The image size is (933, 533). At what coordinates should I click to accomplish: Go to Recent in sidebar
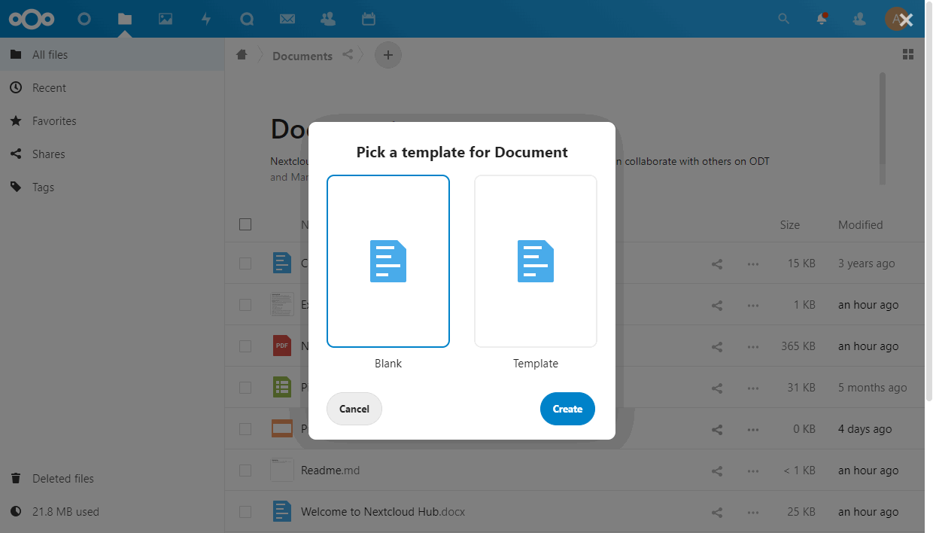[49, 88]
